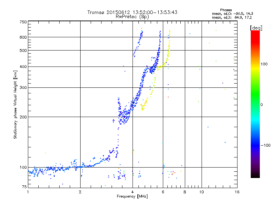Click the x-axis tick label '10'
This screenshot has width=279, height=209.
click(x=202, y=192)
